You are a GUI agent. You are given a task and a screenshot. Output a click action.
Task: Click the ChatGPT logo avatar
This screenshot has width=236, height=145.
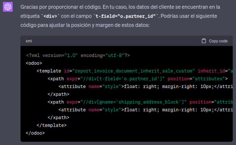pyautogui.click(x=8, y=7)
